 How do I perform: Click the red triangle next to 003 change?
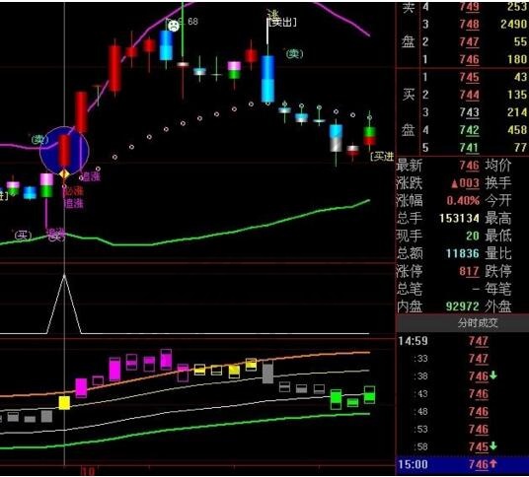[x=454, y=183]
